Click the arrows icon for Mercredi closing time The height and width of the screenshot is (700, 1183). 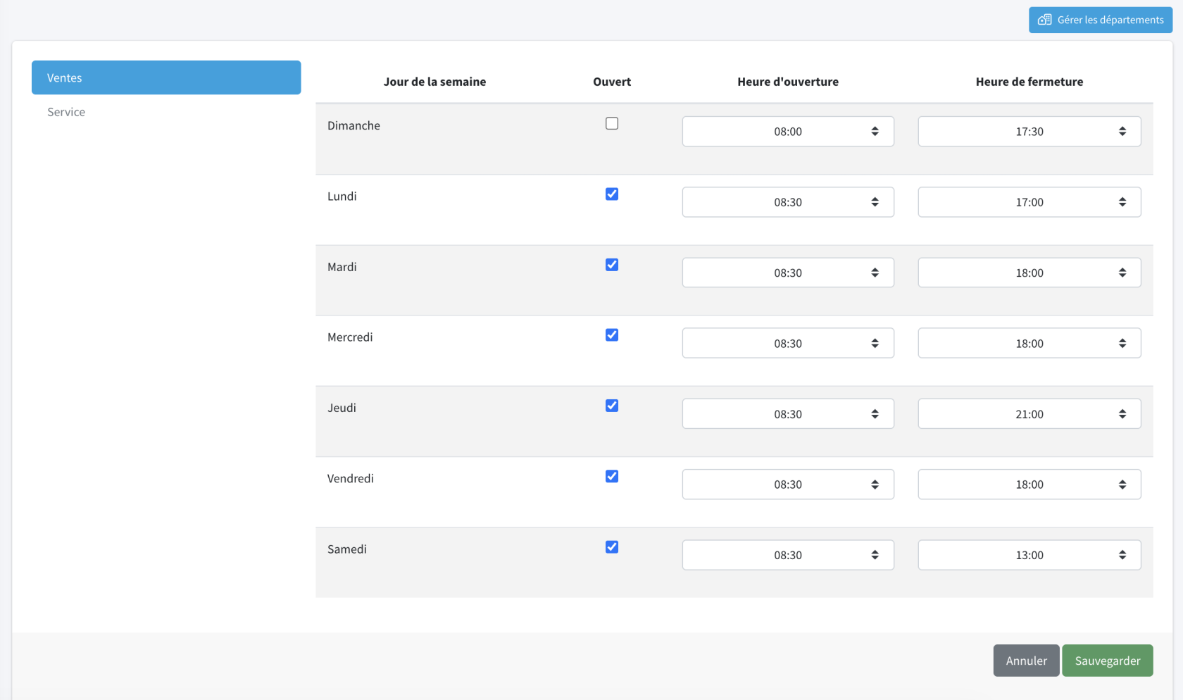coord(1122,344)
